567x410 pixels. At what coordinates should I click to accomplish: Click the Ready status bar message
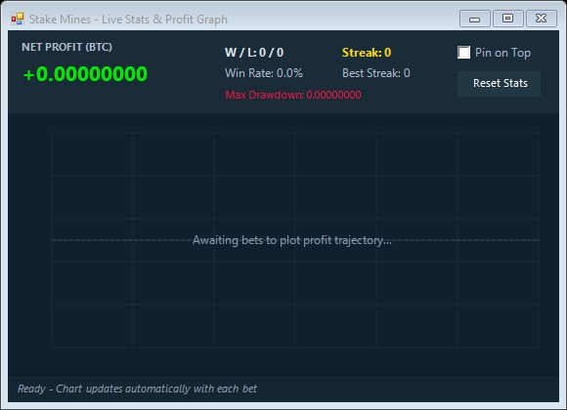137,389
